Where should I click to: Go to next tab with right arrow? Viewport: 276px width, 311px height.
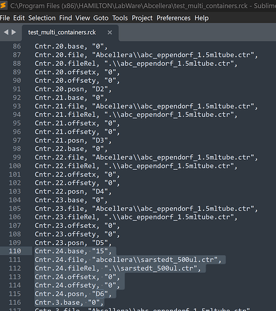tap(14, 32)
